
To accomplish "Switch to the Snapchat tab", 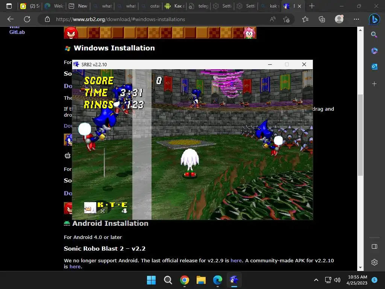I will click(x=30, y=6).
